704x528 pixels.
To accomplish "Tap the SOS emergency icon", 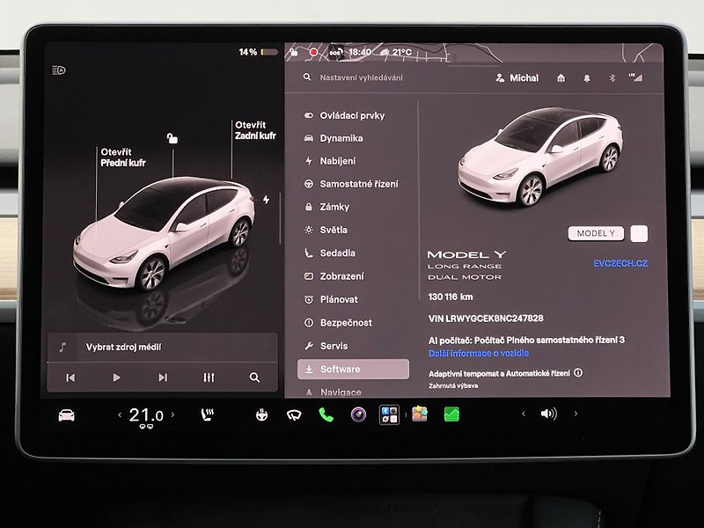I will click(336, 52).
